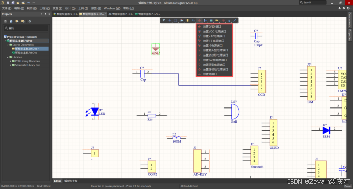Click the GND symbol on schematic
Screen dimensions: 354x189
click(156, 49)
